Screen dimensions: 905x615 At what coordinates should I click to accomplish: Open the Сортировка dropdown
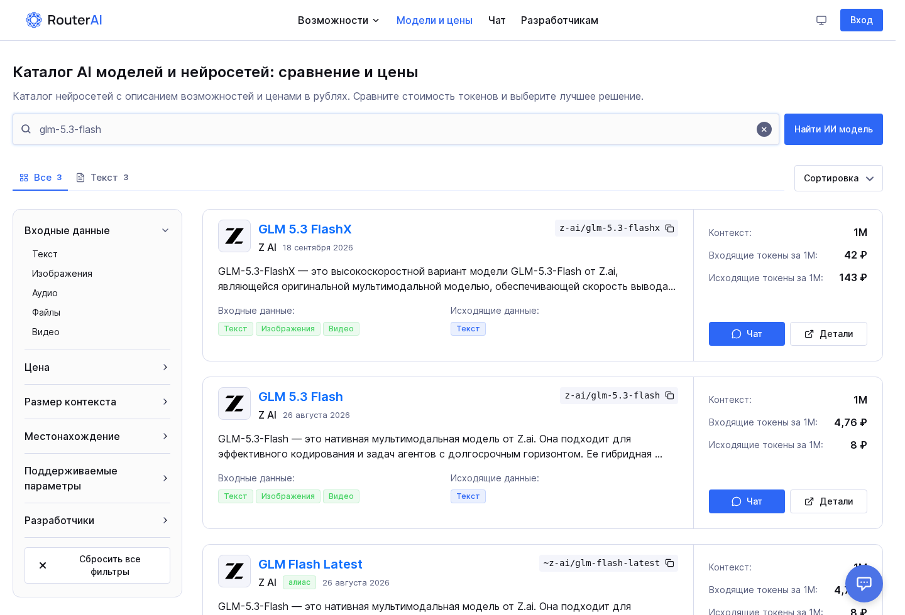point(838,178)
